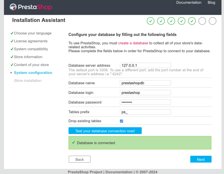
Task: Open Blog link in header
Action: click(x=211, y=3)
